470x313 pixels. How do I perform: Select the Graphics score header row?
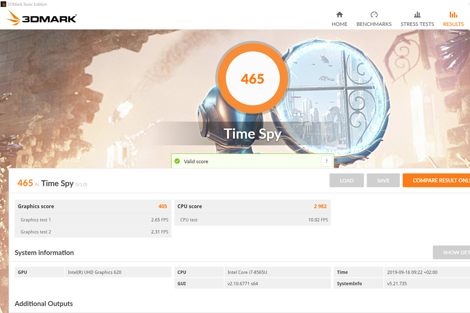point(93,206)
